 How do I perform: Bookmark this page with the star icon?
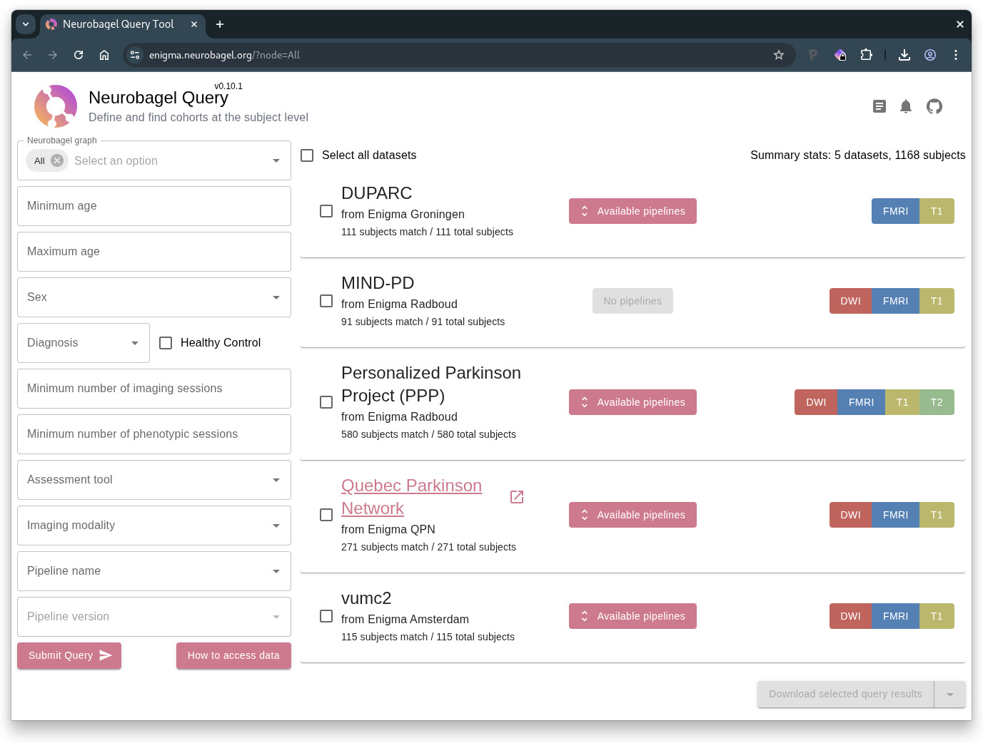click(779, 55)
